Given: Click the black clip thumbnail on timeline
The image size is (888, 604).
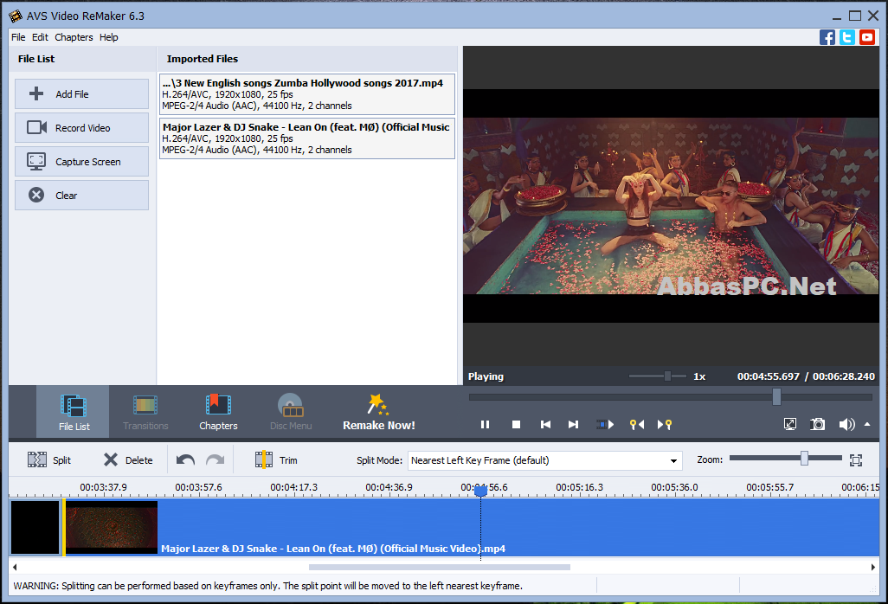Looking at the screenshot, I should [35, 528].
